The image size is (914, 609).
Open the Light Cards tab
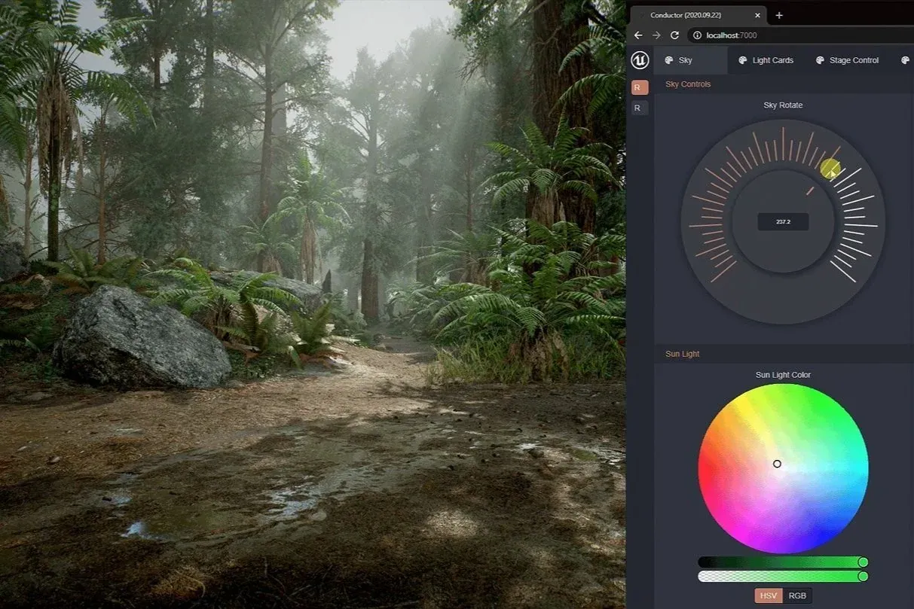(766, 60)
